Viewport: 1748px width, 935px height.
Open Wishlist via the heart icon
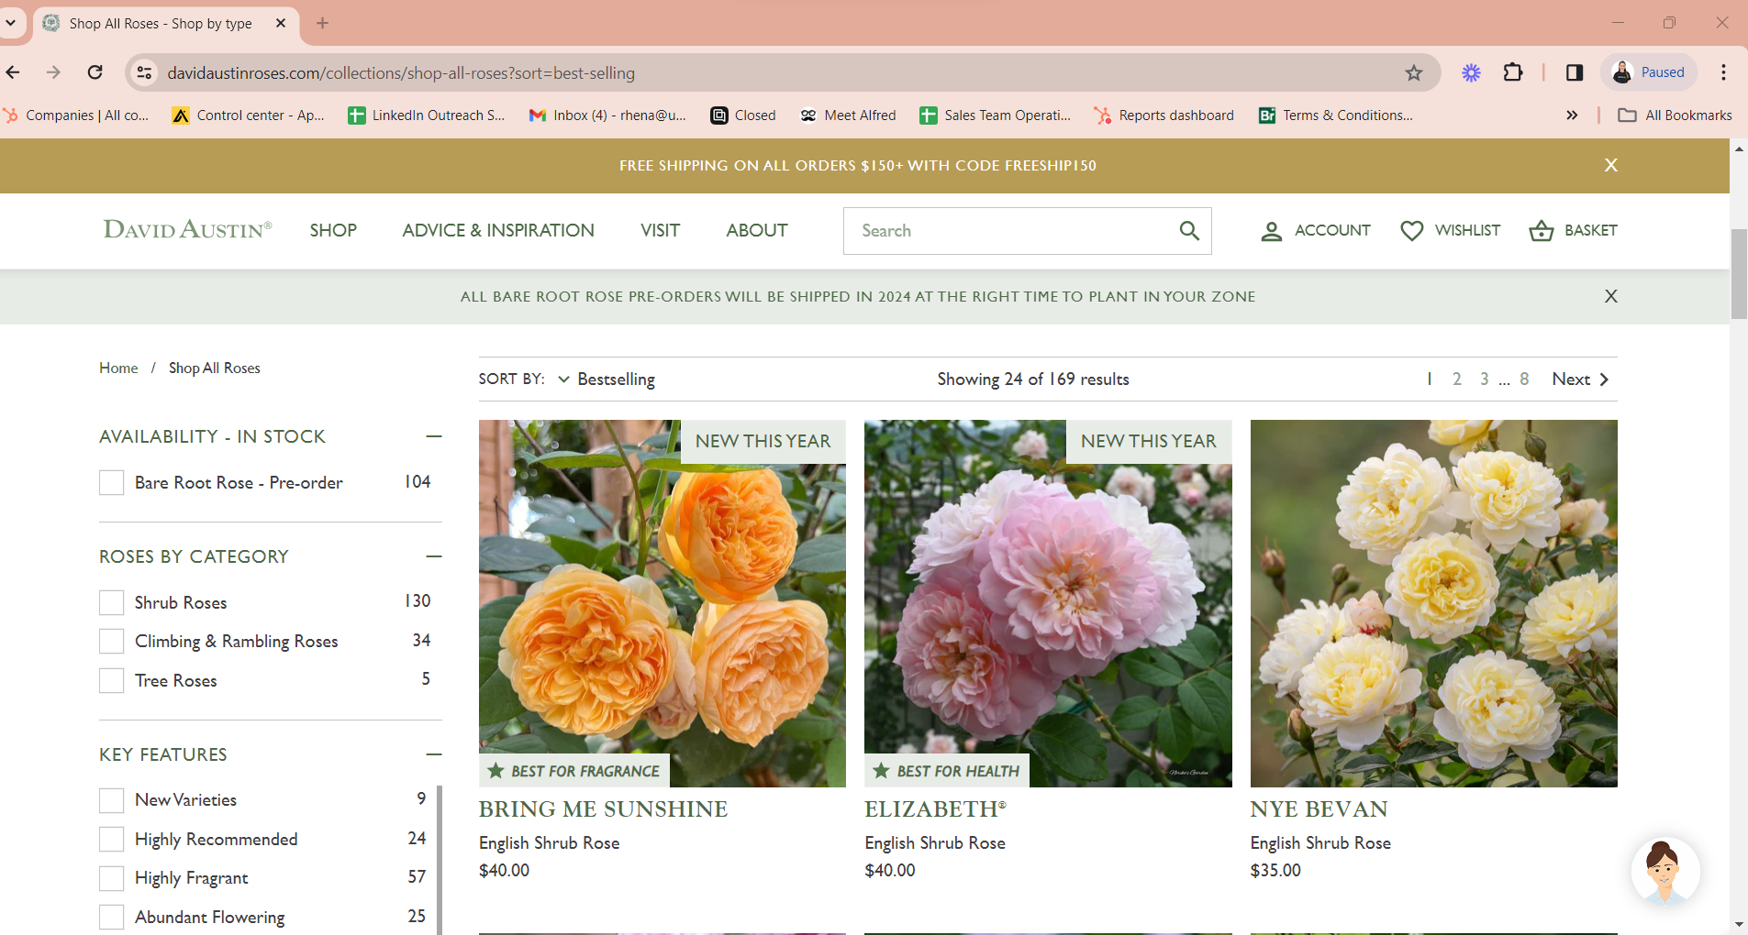click(1412, 231)
